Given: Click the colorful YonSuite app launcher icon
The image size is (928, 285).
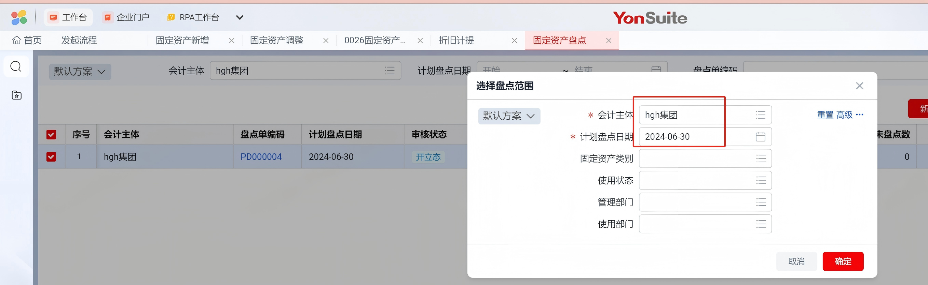Looking at the screenshot, I should 19,17.
